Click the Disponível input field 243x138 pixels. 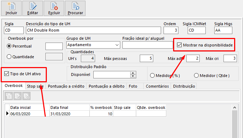pyautogui.click(x=112, y=74)
